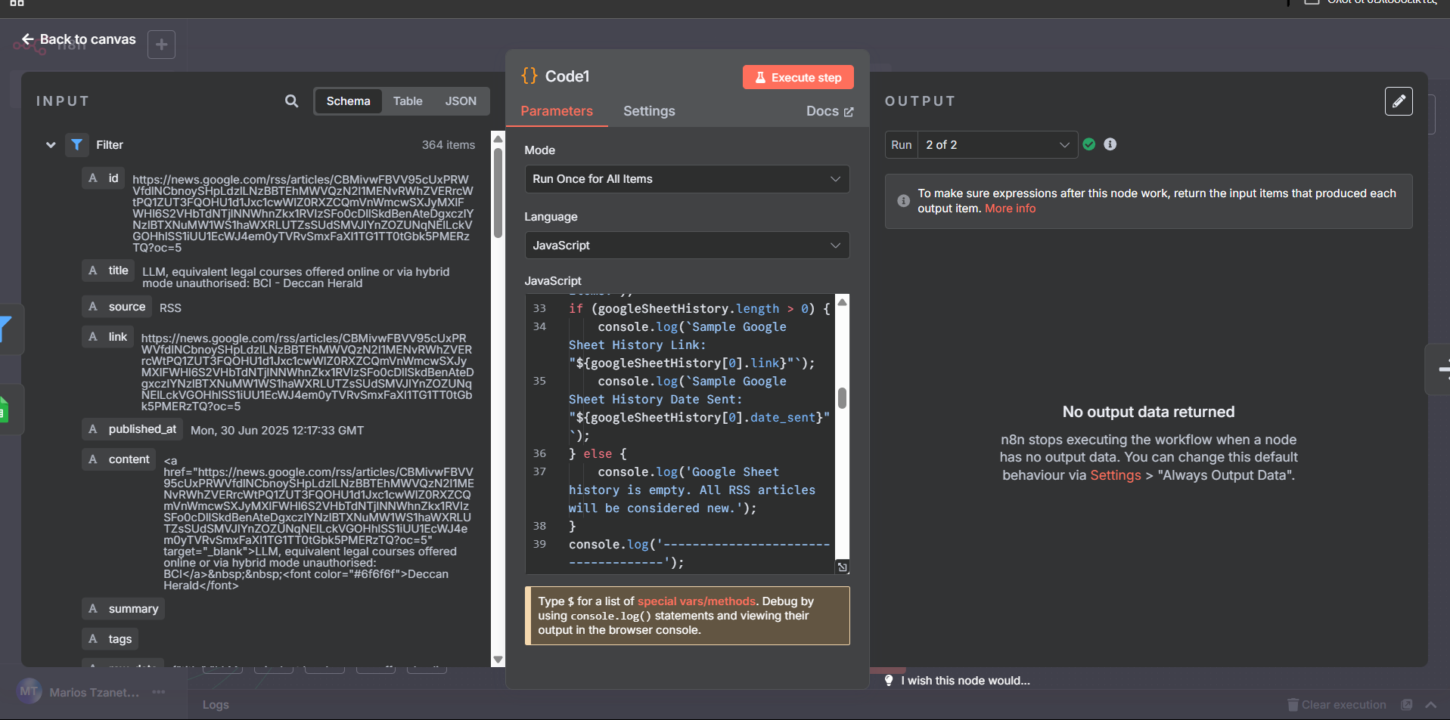Select the content field pill
Viewport: 1450px width, 720px height.
[x=119, y=459]
